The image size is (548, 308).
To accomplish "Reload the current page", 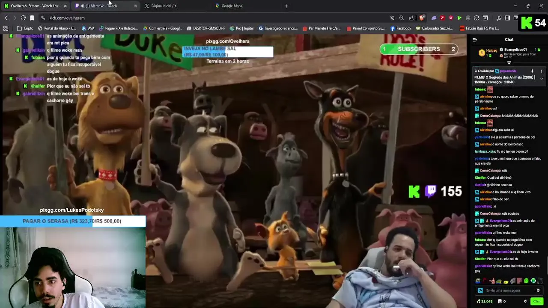I will click(x=23, y=18).
